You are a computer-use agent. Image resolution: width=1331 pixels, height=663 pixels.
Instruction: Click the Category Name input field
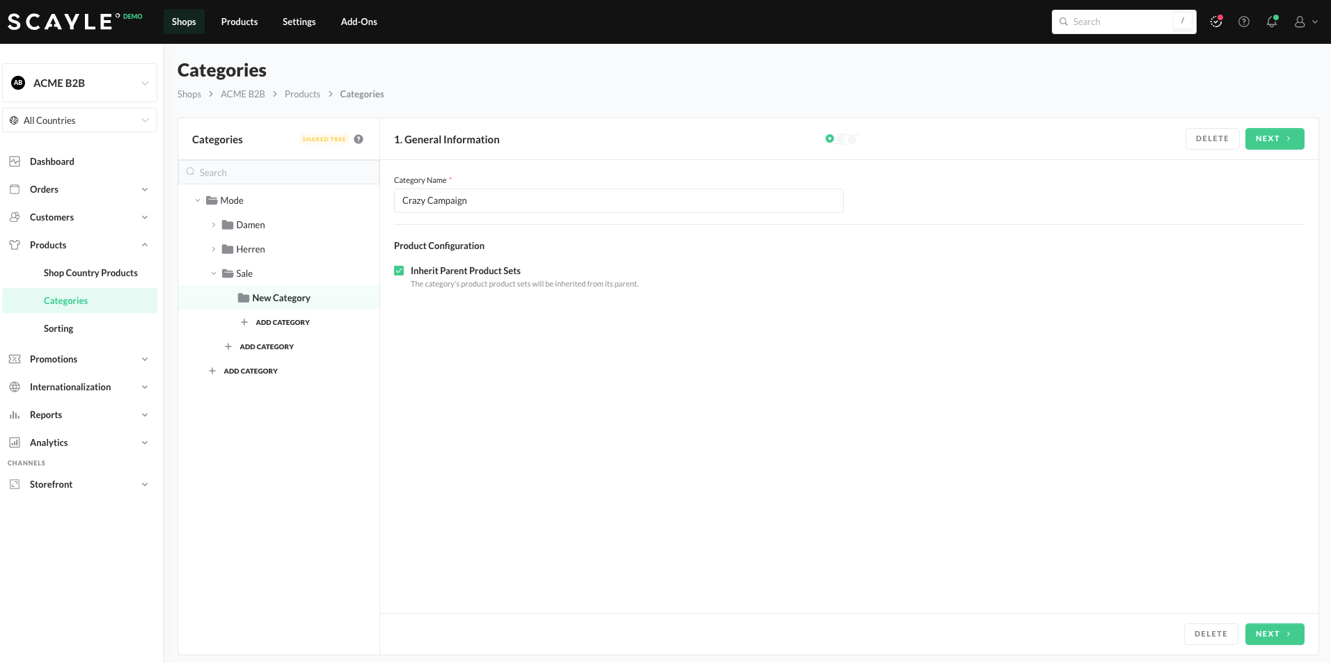[x=618, y=200]
